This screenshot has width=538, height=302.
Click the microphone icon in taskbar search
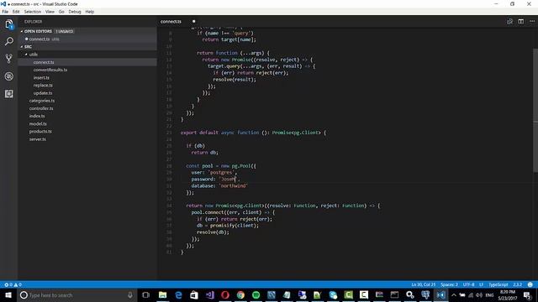130,294
